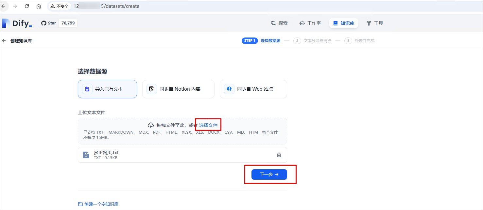Reload the page with browser refresh icon
This screenshot has width=483, height=210.
click(27, 6)
